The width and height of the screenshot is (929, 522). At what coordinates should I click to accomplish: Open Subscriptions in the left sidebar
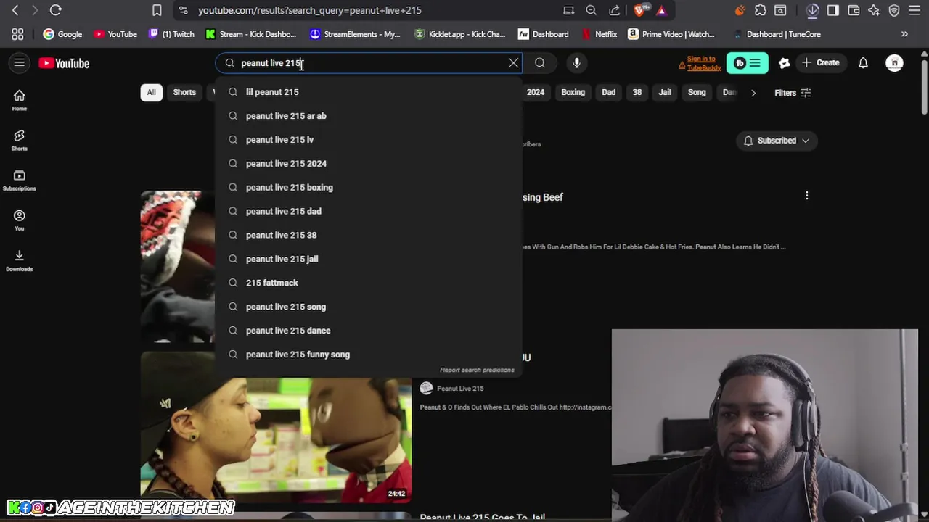click(x=20, y=181)
